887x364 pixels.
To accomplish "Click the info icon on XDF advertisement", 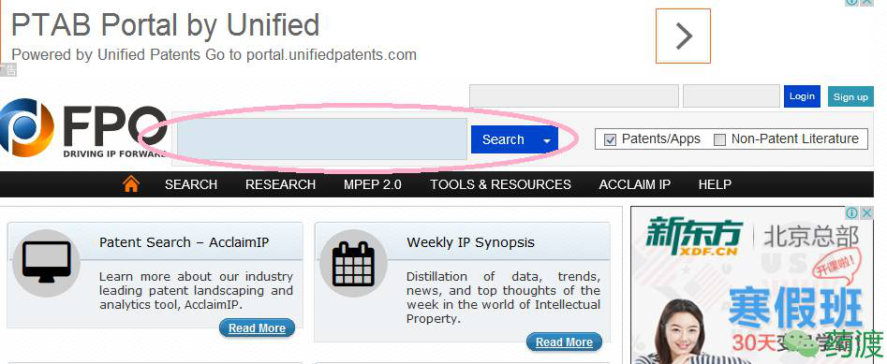I will (x=851, y=212).
